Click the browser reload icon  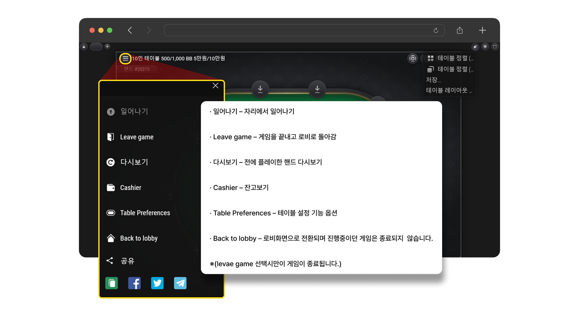[436, 30]
